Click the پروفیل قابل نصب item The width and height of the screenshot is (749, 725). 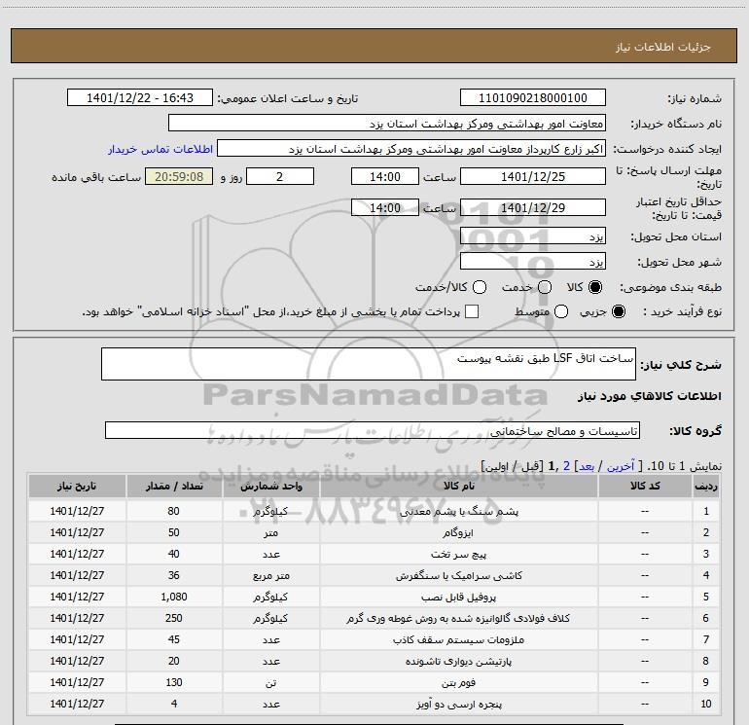(x=458, y=597)
